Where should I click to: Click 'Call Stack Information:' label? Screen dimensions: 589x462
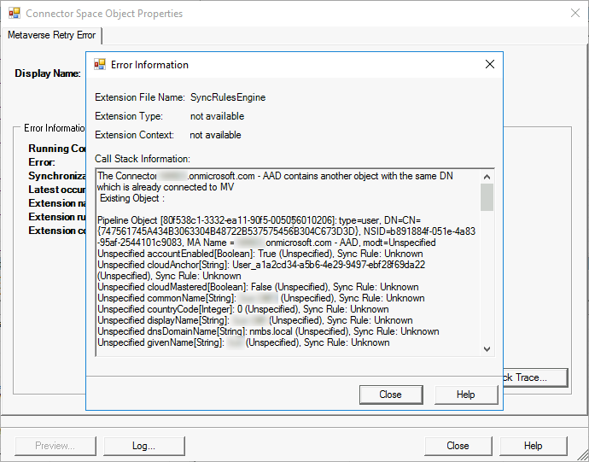click(143, 159)
